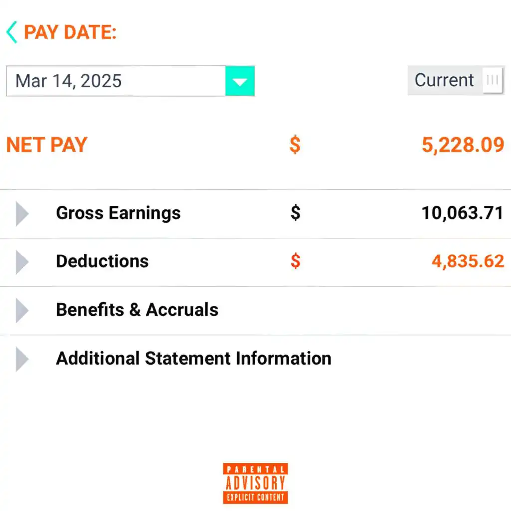This screenshot has width=511, height=511.
Task: Expand Benefits & Accruals triangle
Action: (22, 311)
